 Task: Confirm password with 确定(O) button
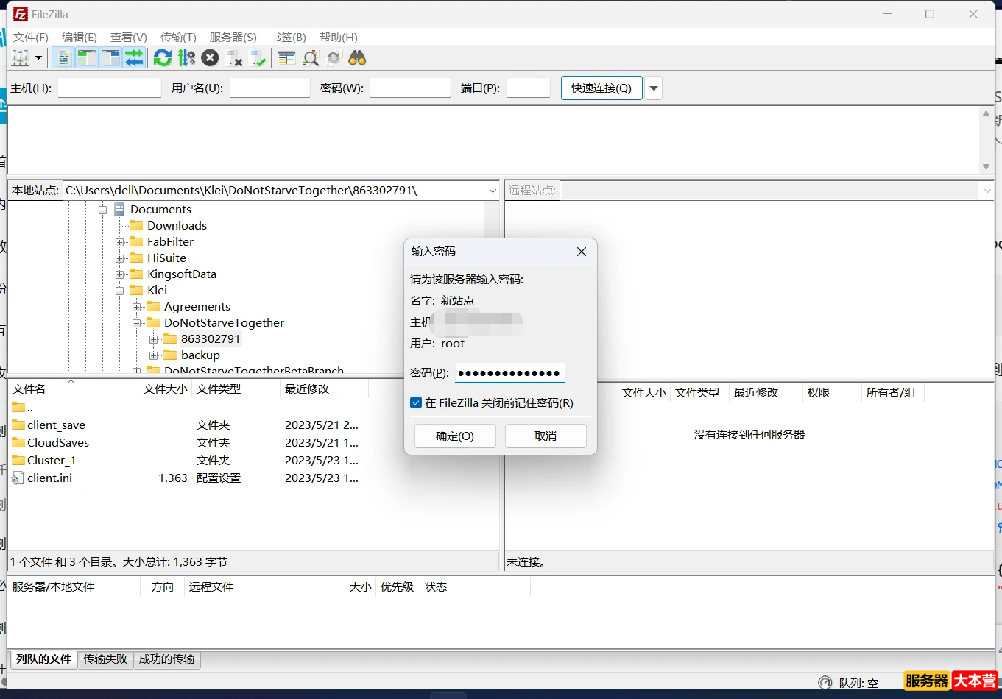click(x=455, y=436)
